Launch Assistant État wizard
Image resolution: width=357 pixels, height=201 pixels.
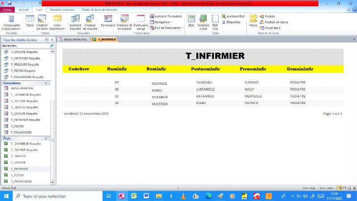(x=233, y=17)
